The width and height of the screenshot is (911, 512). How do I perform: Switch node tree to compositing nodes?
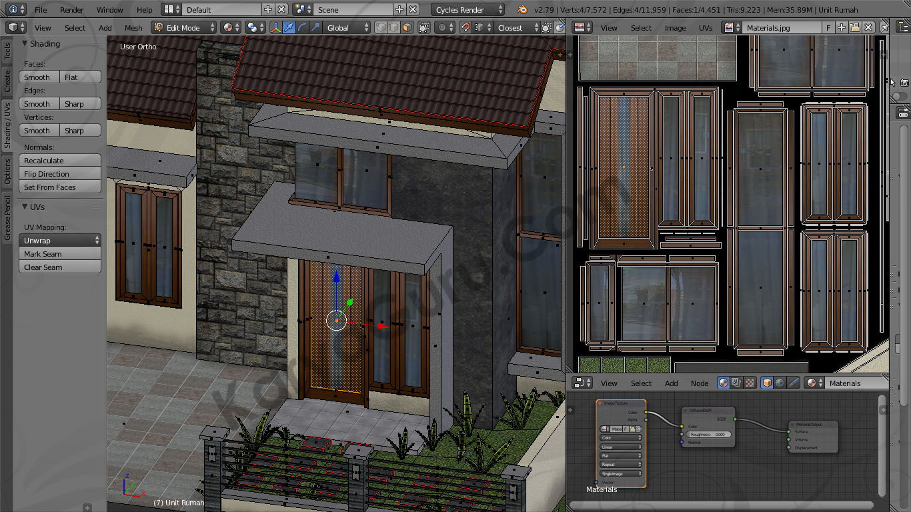tap(736, 383)
